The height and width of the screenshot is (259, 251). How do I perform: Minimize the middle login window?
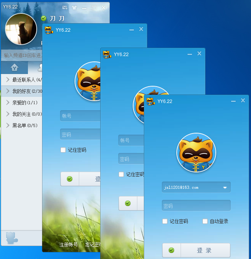190,54
